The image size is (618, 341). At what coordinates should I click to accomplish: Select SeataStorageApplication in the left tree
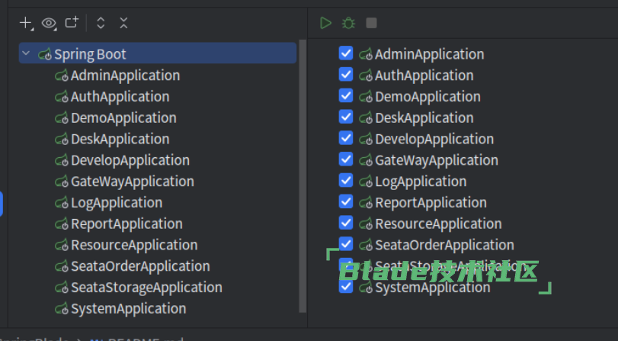pos(146,288)
